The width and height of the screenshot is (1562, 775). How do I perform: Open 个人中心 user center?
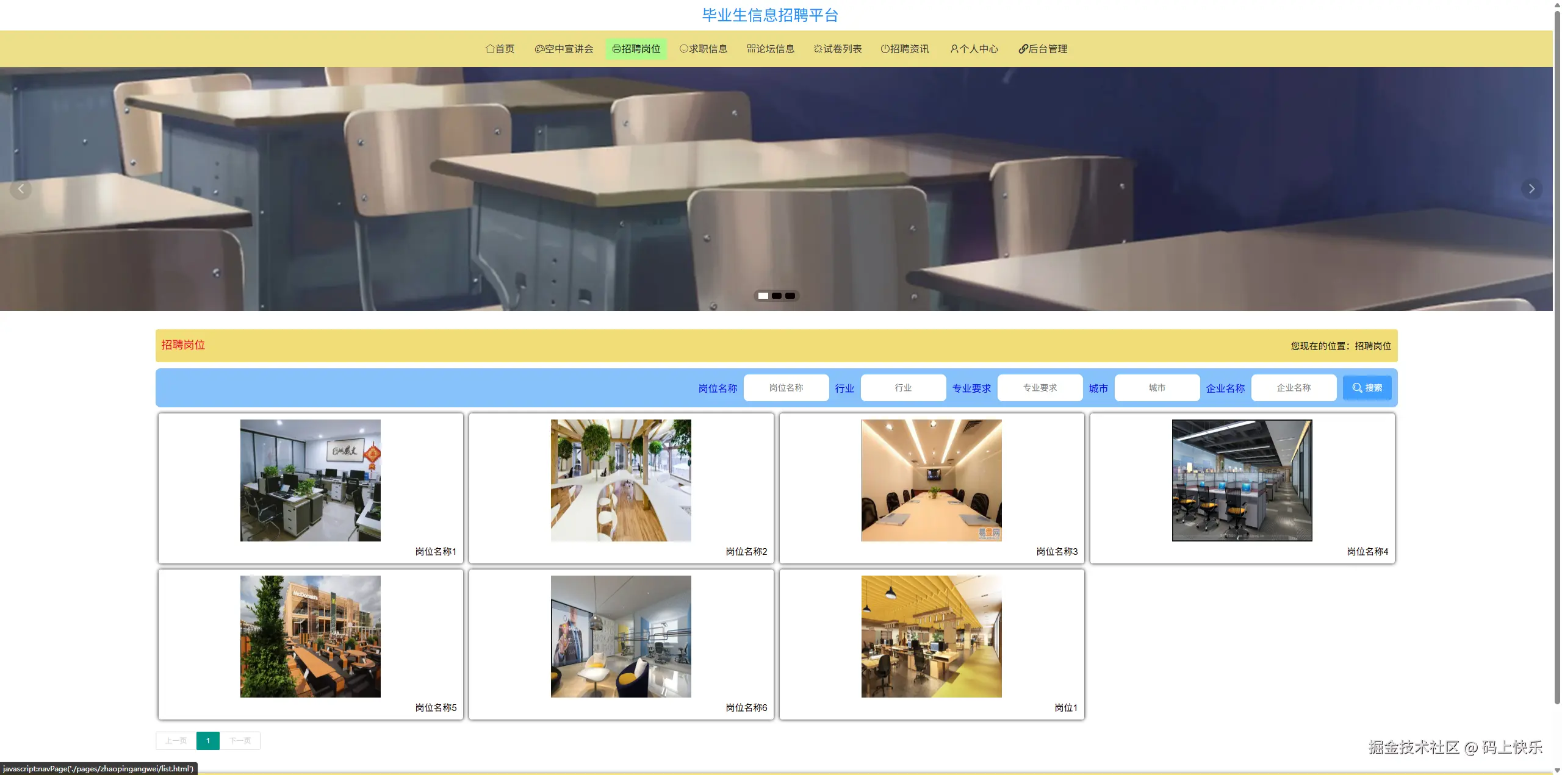click(974, 49)
